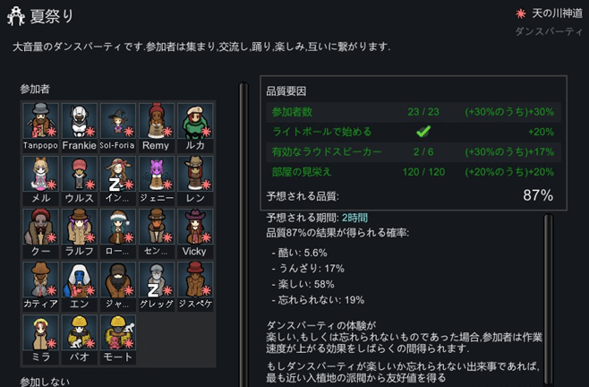Click the Vicky participant portrait

(x=195, y=227)
